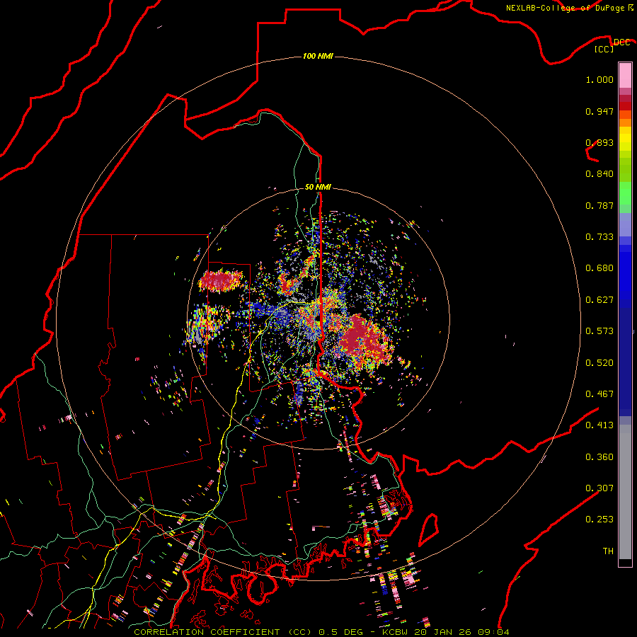Click the 100 NMI range ring label
This screenshot has height=637, width=637.
coord(318,56)
